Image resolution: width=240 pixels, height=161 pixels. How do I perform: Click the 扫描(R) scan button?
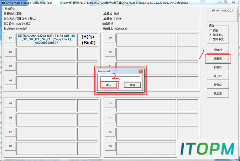(218, 67)
